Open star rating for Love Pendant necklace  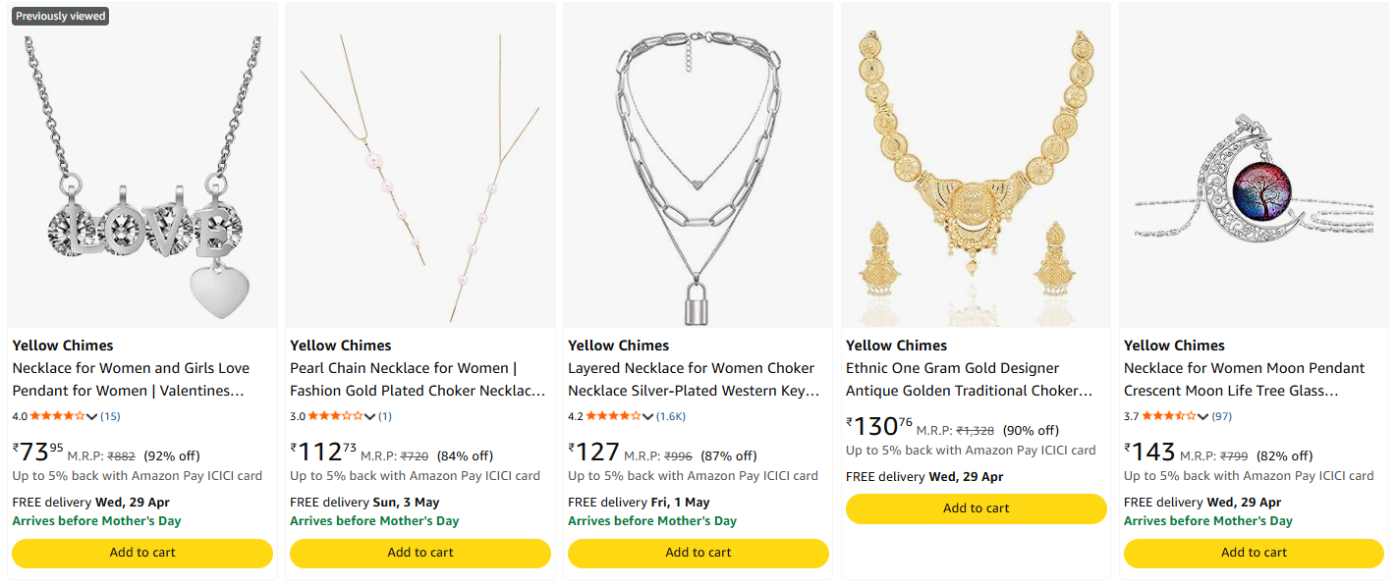(x=57, y=416)
